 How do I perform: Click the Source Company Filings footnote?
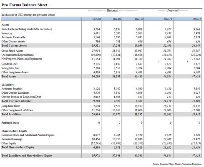tap(177, 164)
